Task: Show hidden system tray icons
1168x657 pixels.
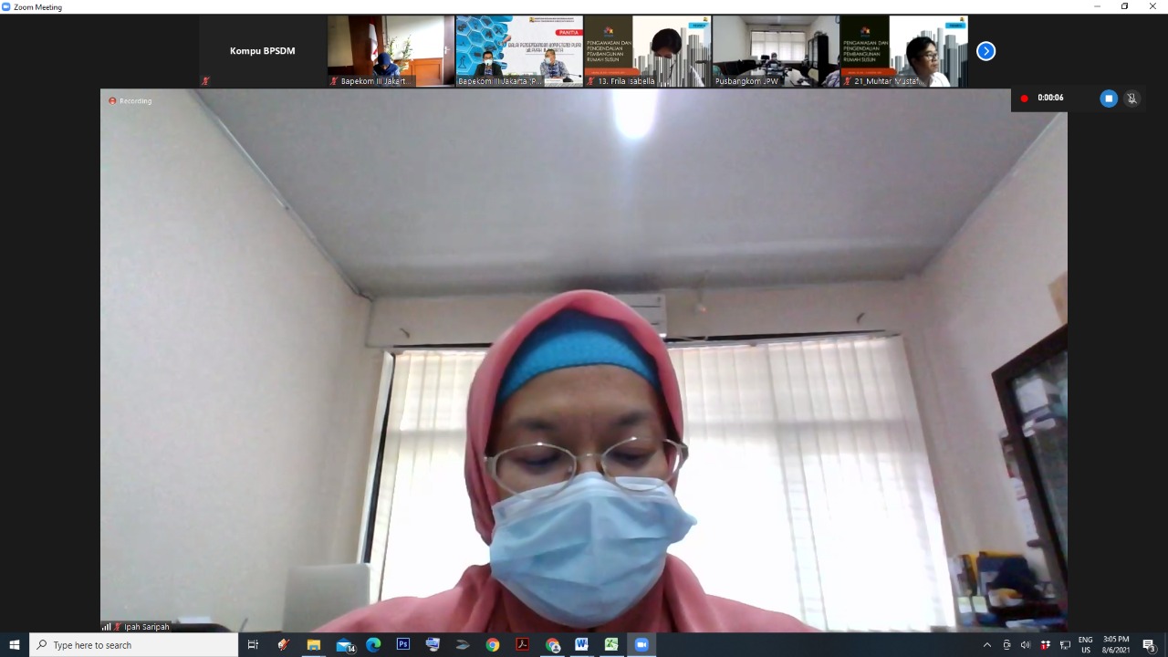Action: point(986,645)
